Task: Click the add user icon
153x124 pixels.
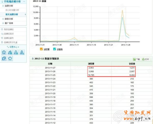Action: [22, 52]
